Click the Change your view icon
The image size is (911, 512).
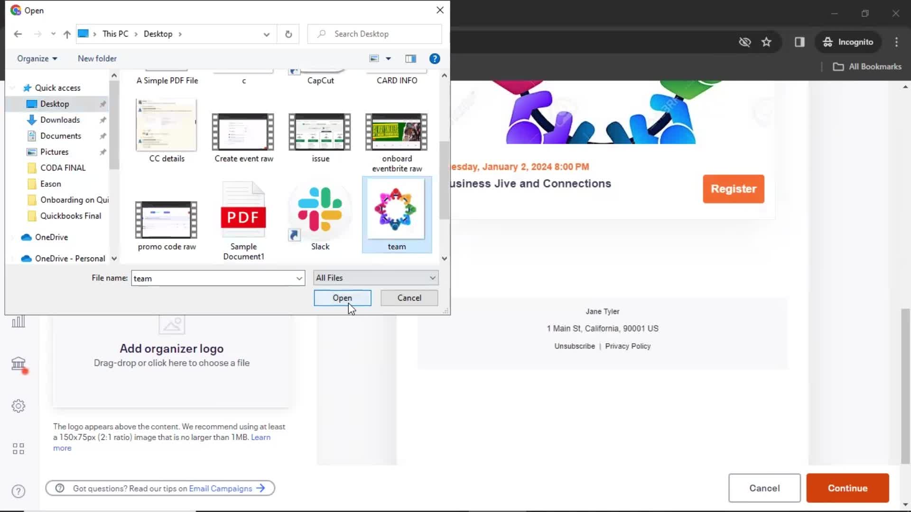[374, 59]
